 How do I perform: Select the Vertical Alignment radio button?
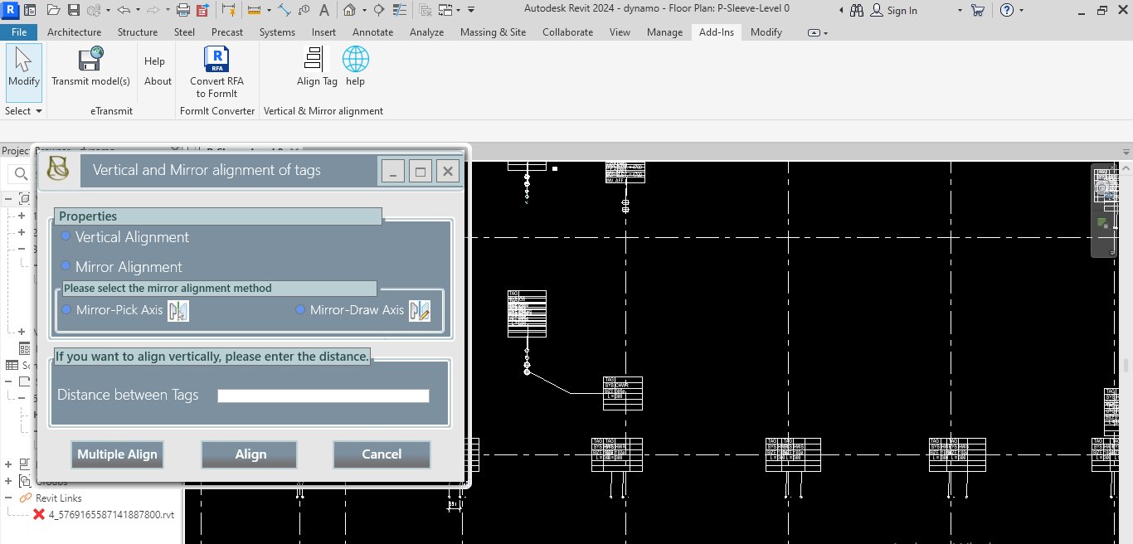66,236
